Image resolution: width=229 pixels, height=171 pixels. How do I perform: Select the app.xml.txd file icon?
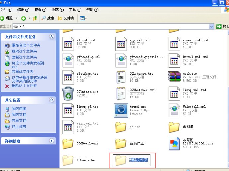click(x=121, y=44)
